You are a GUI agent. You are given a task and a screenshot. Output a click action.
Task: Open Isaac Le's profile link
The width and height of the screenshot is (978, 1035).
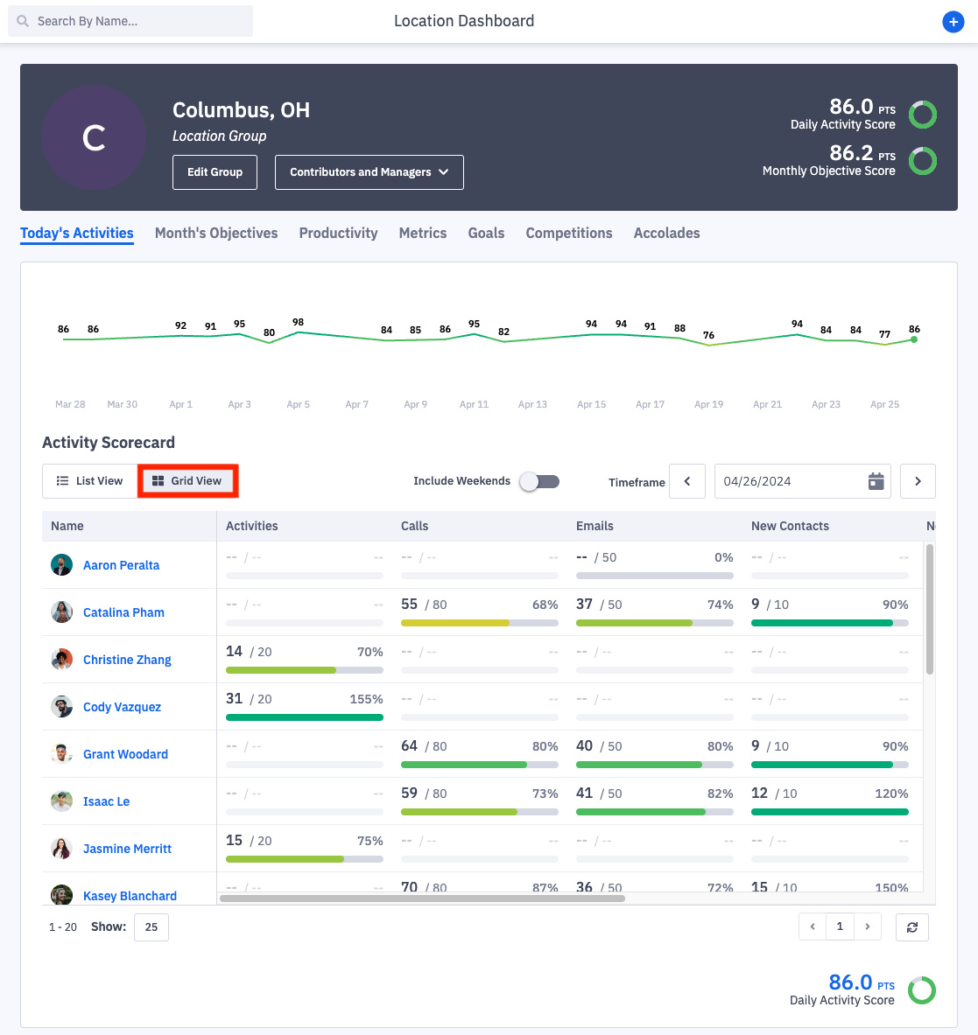[x=106, y=801]
